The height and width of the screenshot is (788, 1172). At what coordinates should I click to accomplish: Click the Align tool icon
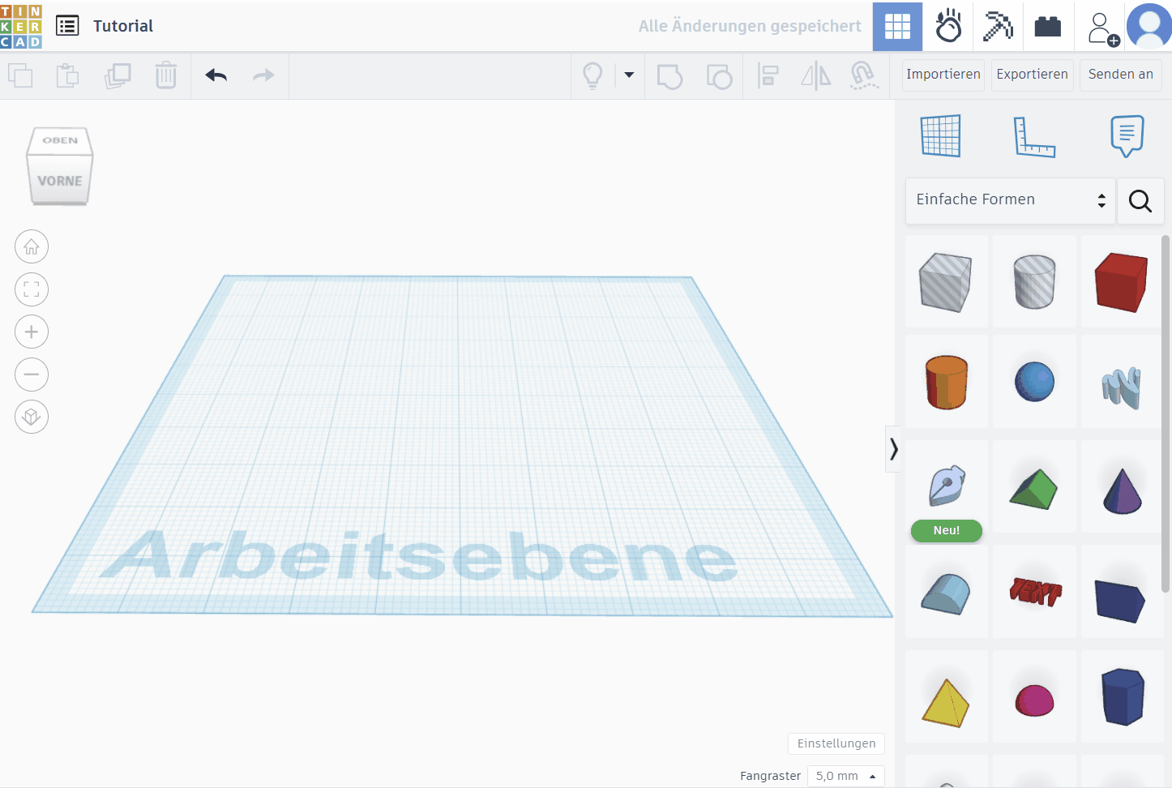[x=768, y=75]
